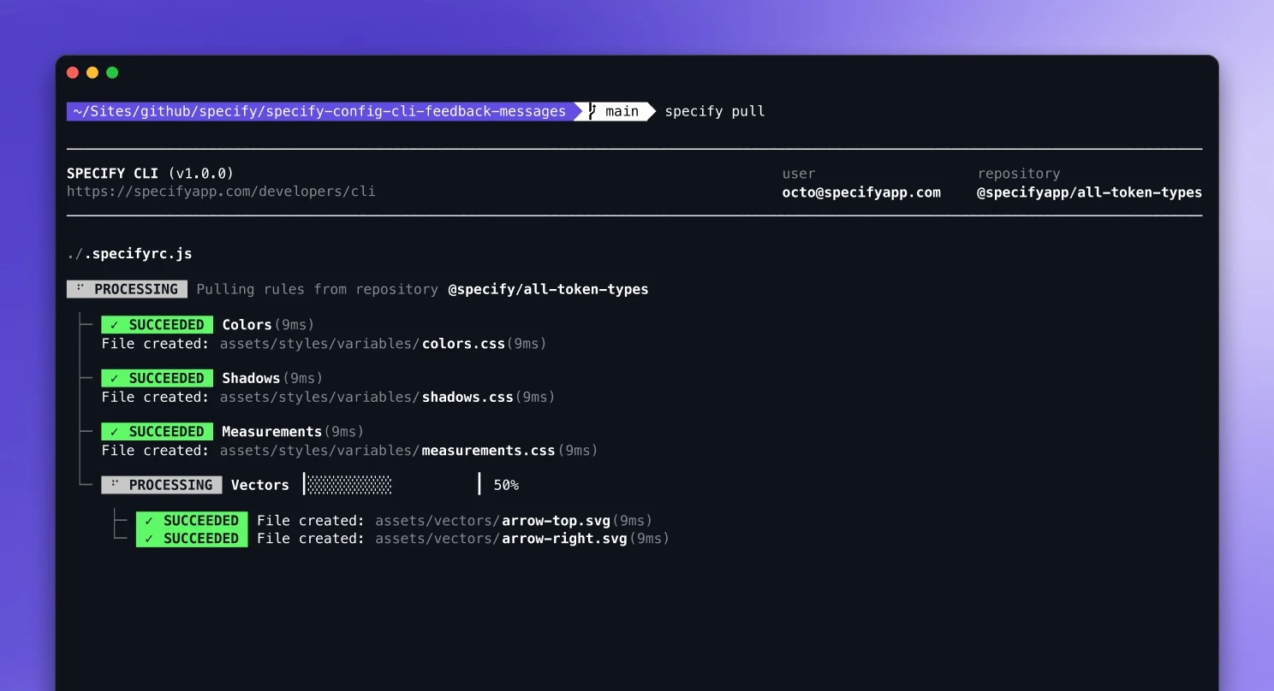Click the spinner icon on Vectors row
1274x691 pixels.
point(115,484)
